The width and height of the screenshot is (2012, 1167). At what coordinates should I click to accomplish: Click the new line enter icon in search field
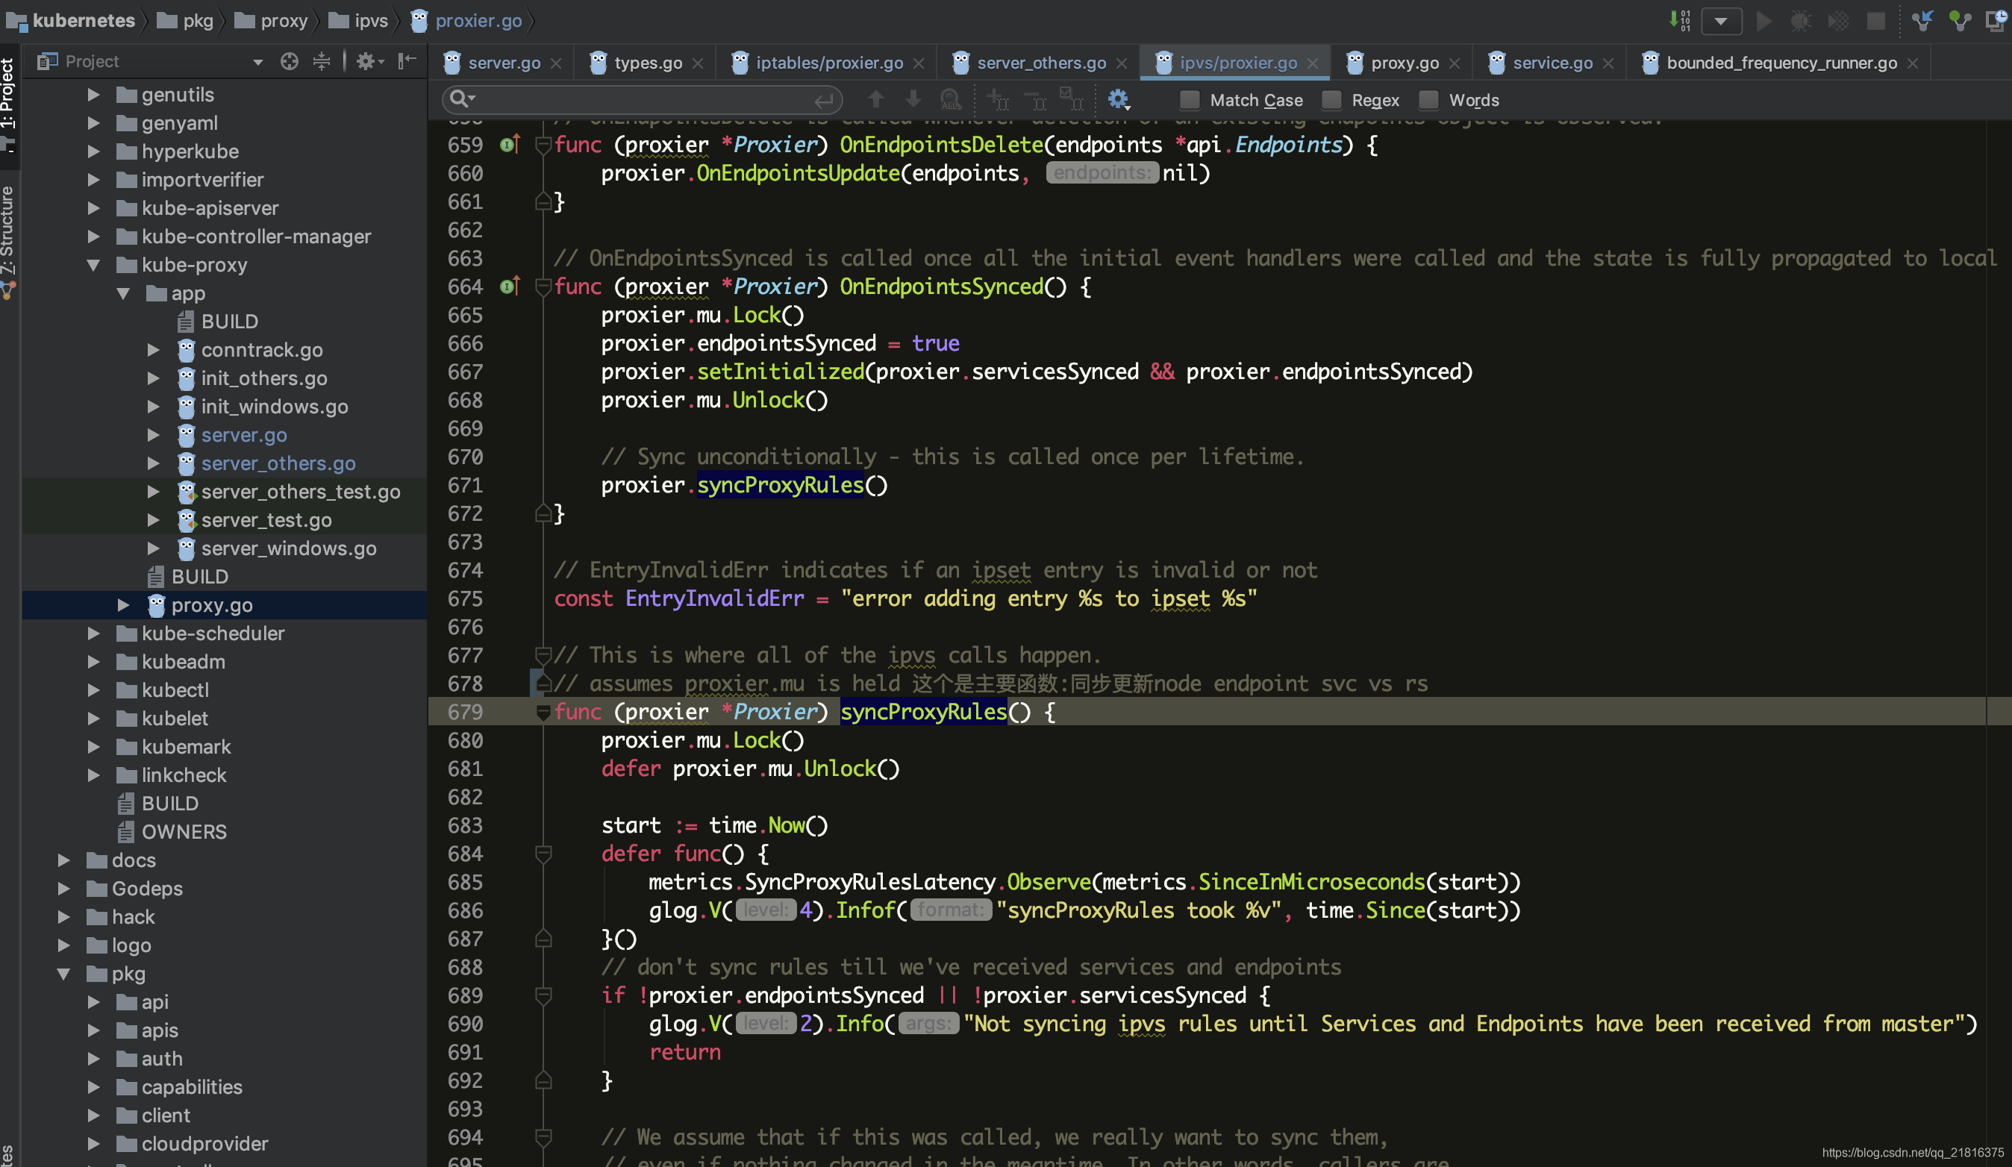coord(823,100)
